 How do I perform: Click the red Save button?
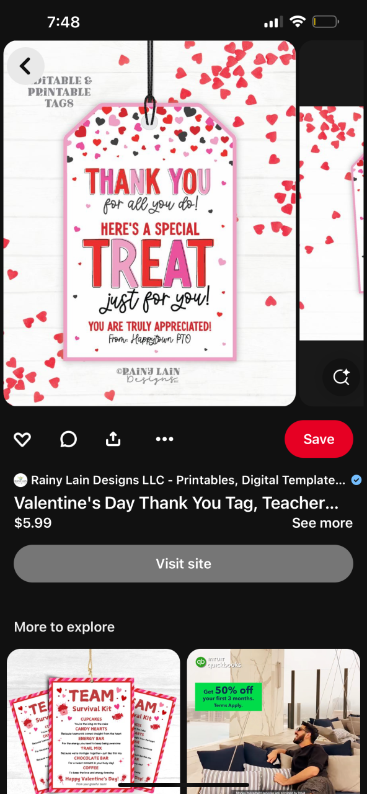click(x=319, y=439)
